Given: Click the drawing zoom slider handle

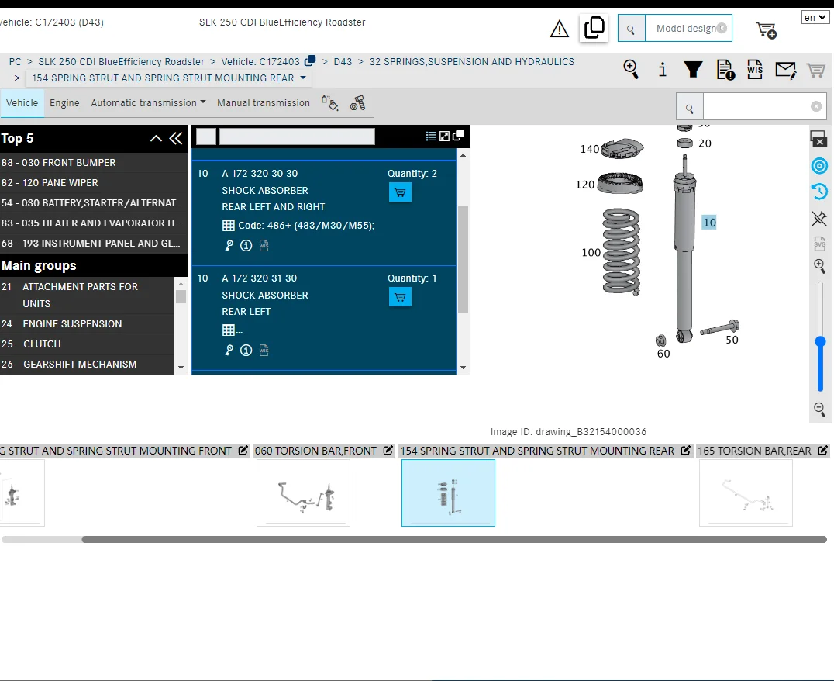Looking at the screenshot, I should 821,341.
